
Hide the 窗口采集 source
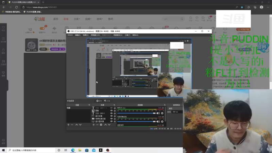[x=112, y=116]
